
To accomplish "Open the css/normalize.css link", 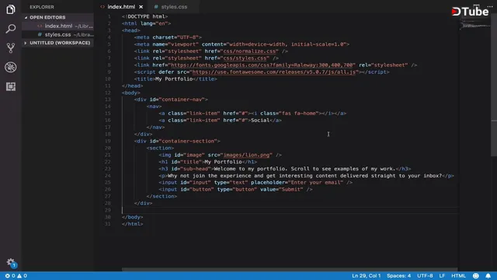I will click(x=250, y=51).
